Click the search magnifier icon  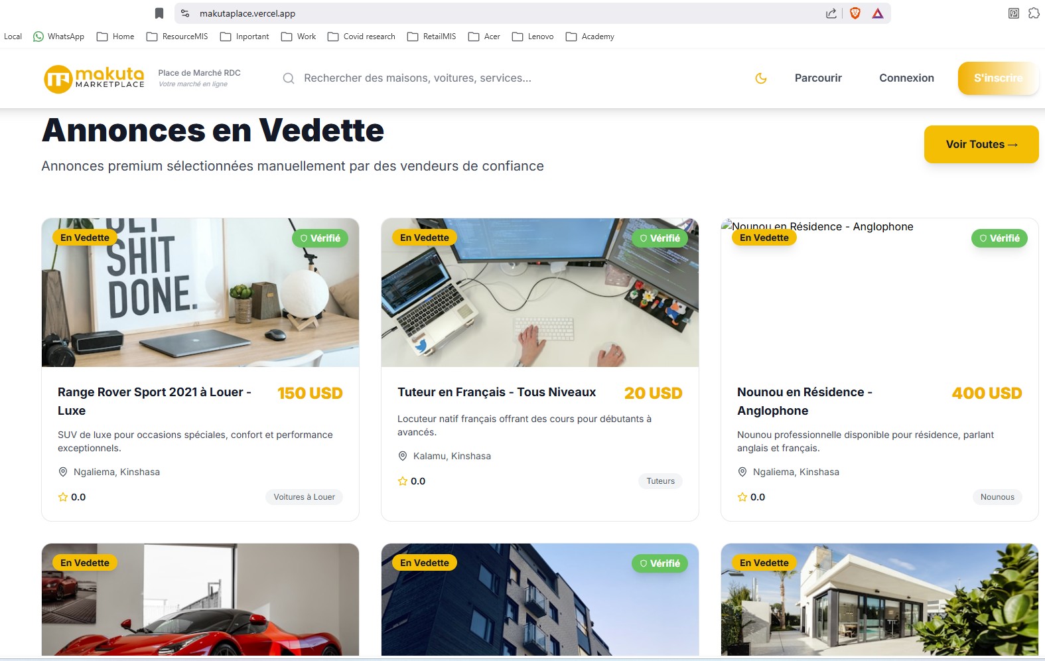[x=289, y=78]
